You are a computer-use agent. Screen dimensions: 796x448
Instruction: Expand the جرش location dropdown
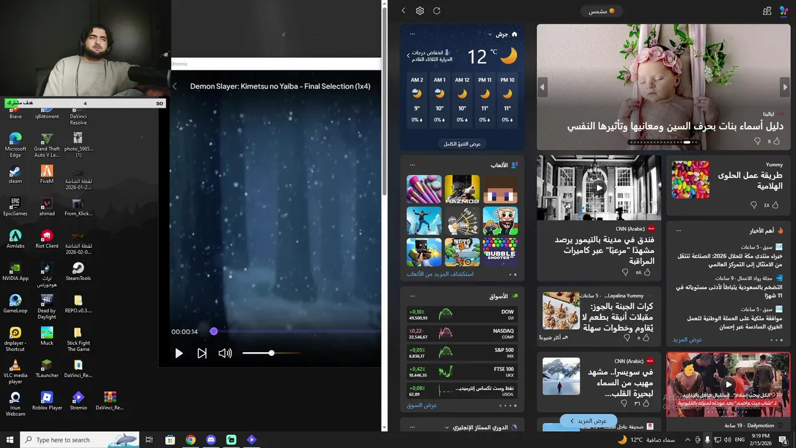point(490,34)
